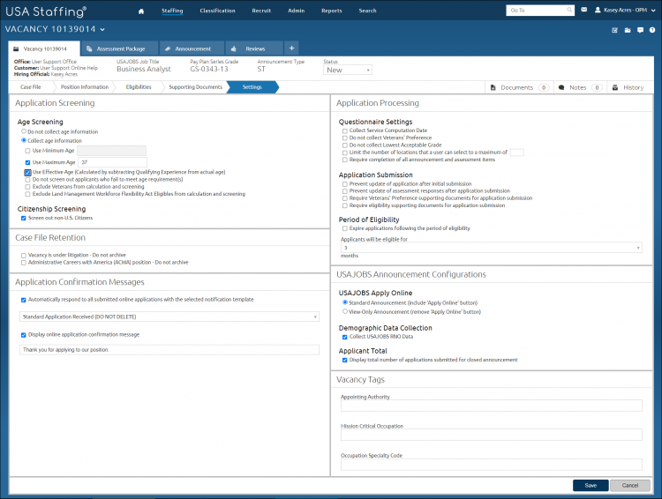662x499 pixels.
Task: Click the Documents file icon
Action: [x=493, y=88]
